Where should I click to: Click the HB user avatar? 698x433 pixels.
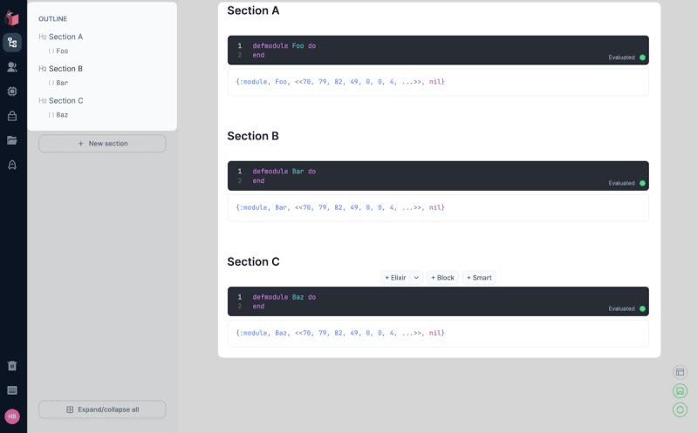(12, 416)
